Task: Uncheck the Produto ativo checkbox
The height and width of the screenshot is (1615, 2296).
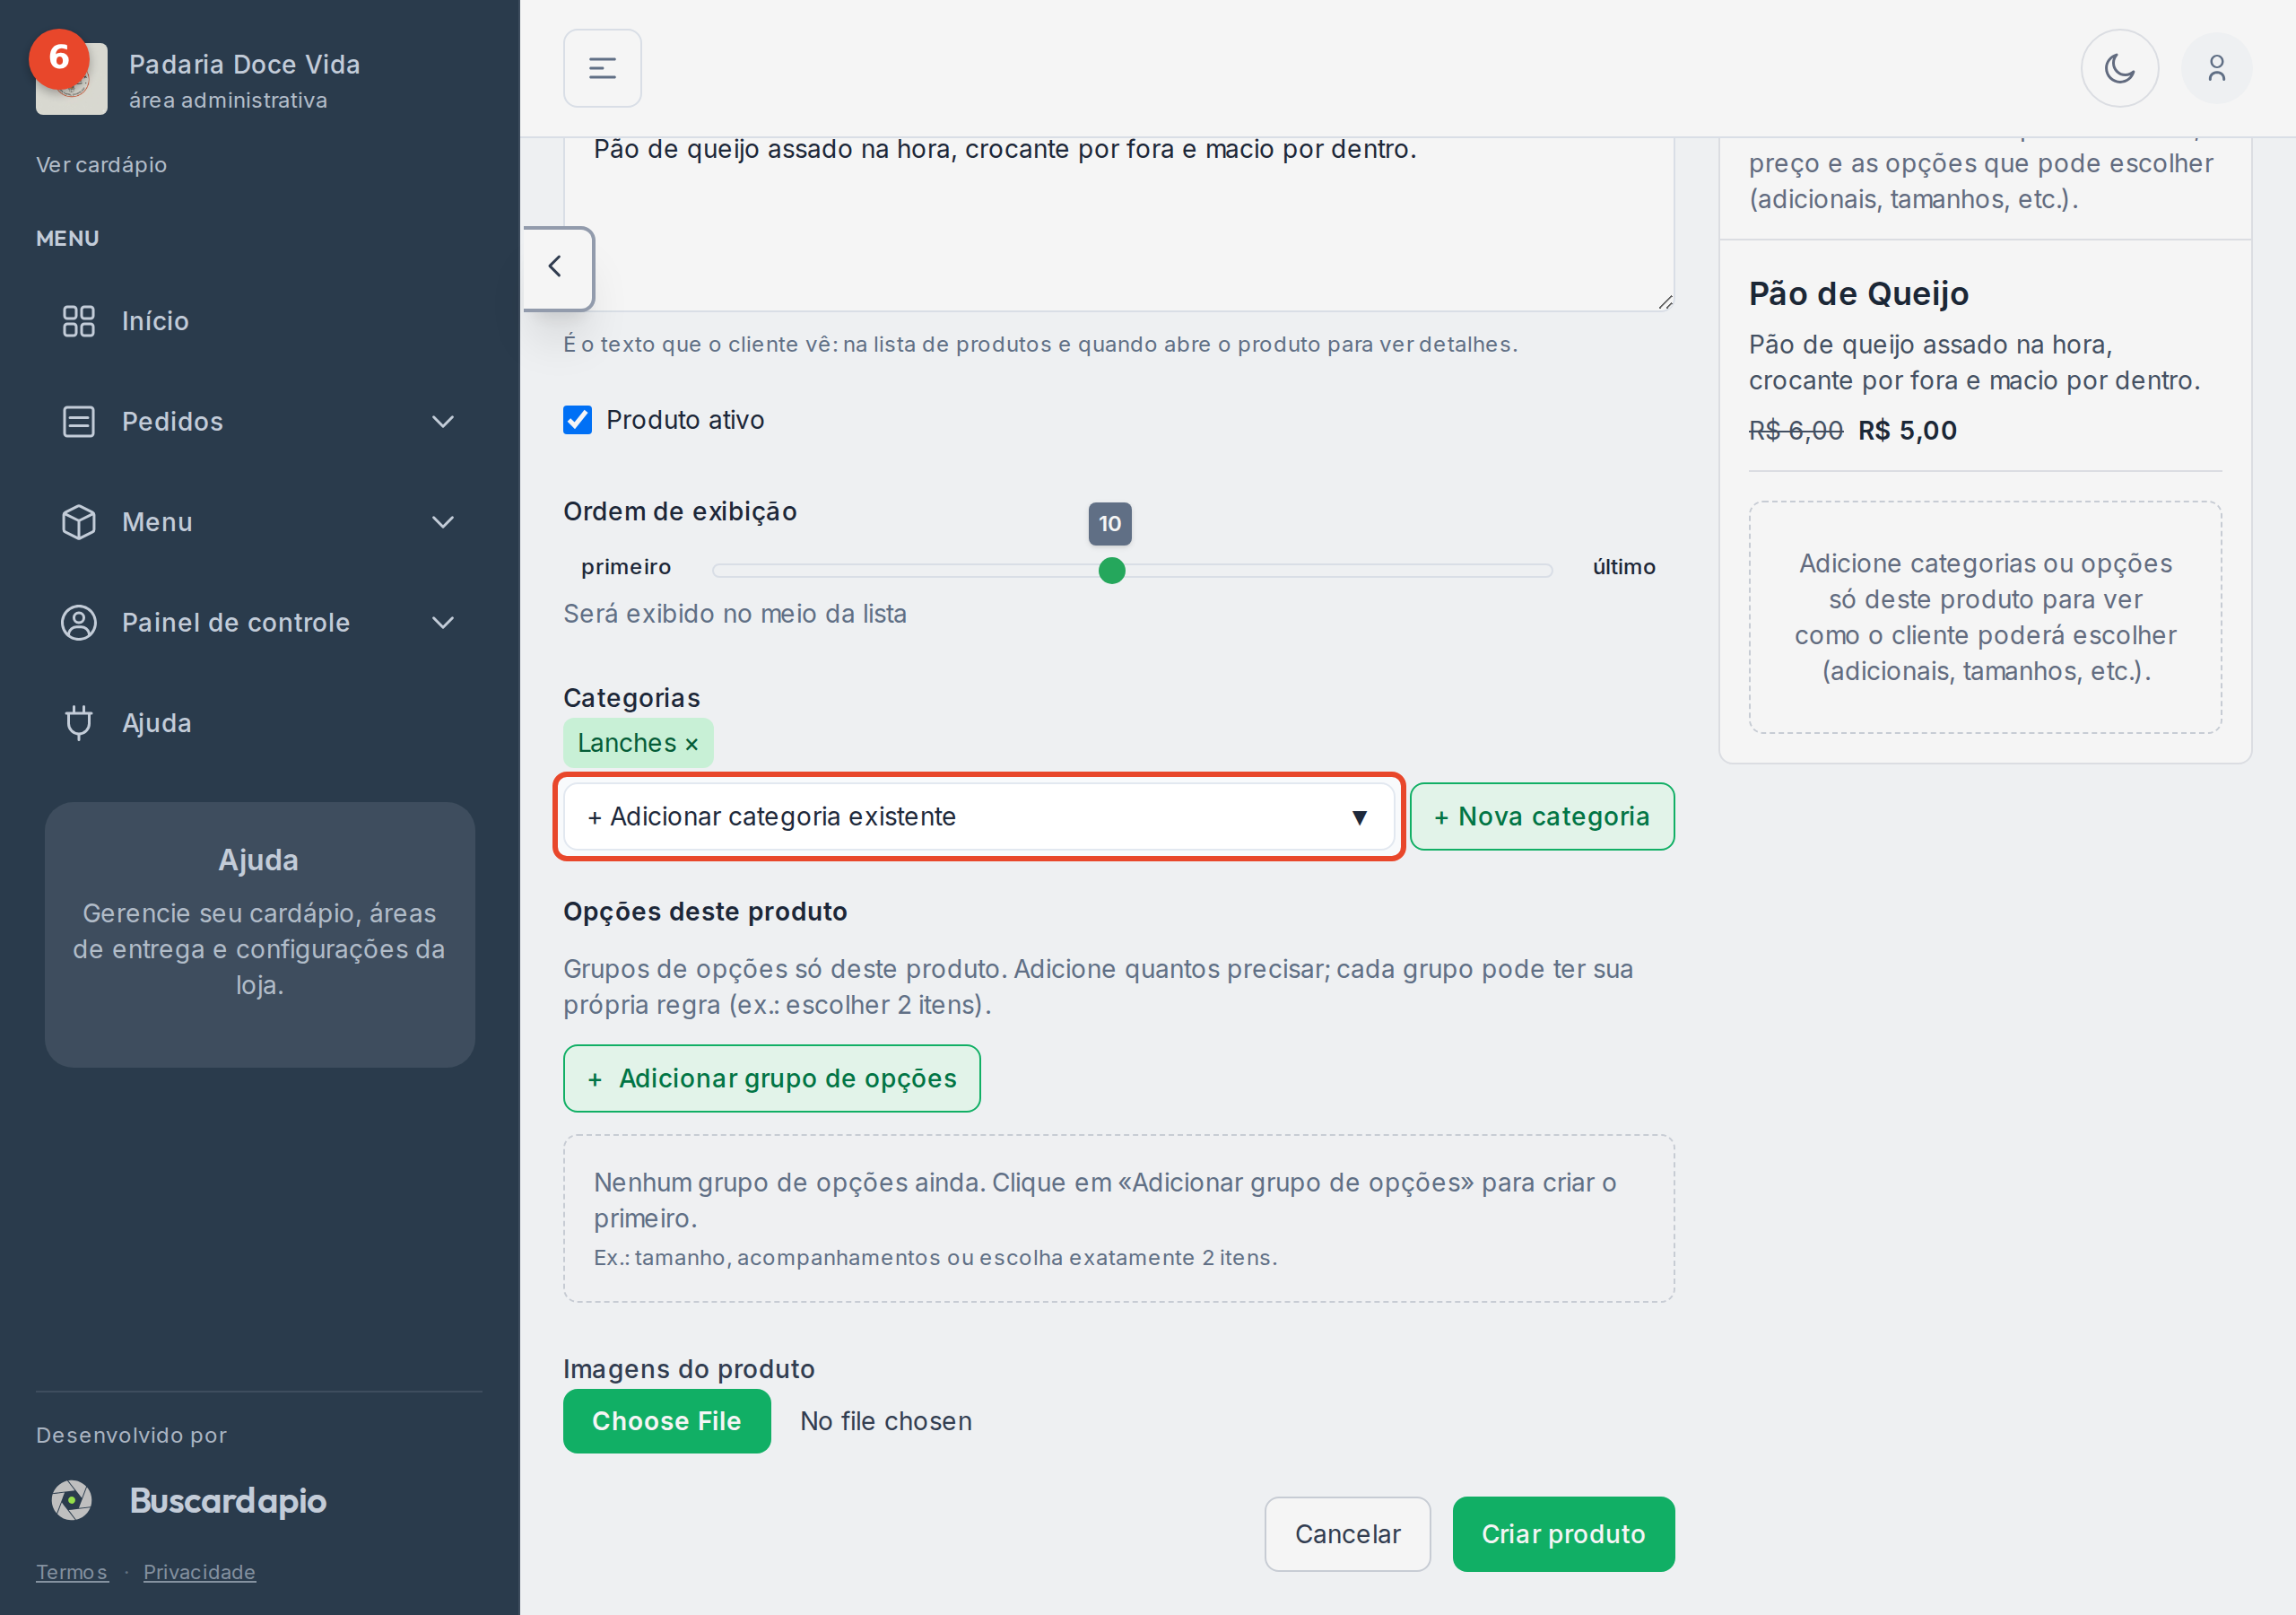Action: pyautogui.click(x=577, y=419)
